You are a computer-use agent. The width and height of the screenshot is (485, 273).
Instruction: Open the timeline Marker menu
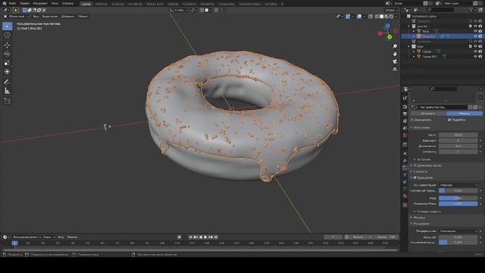(x=73, y=237)
